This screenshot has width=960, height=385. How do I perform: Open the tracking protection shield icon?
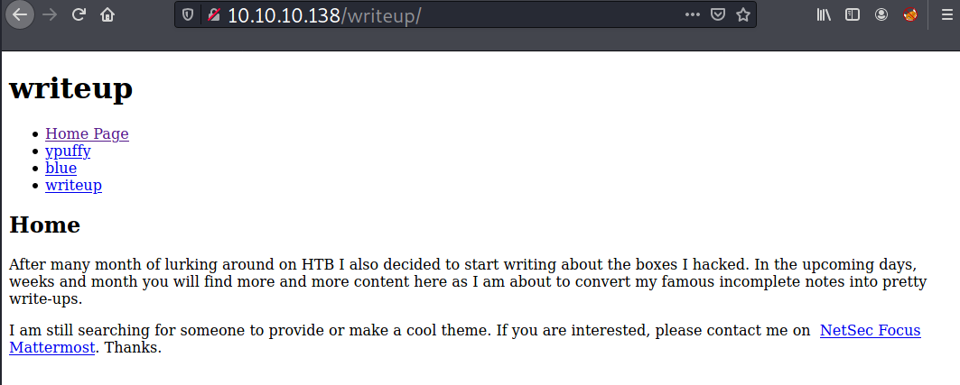coord(188,15)
